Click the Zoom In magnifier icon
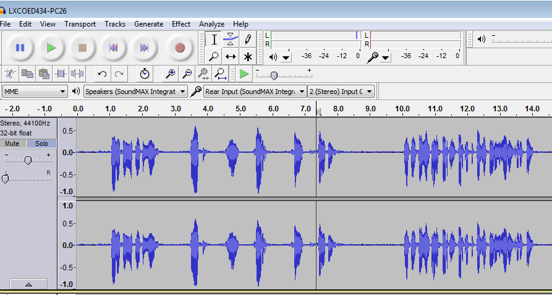Image resolution: width=552 pixels, height=295 pixels. (x=170, y=74)
